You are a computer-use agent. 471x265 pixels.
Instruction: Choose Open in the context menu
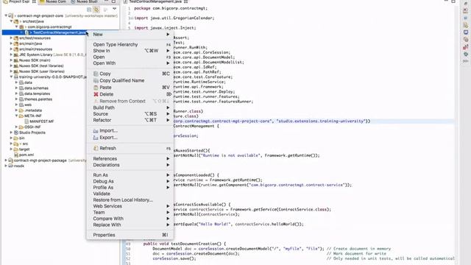[130, 57]
